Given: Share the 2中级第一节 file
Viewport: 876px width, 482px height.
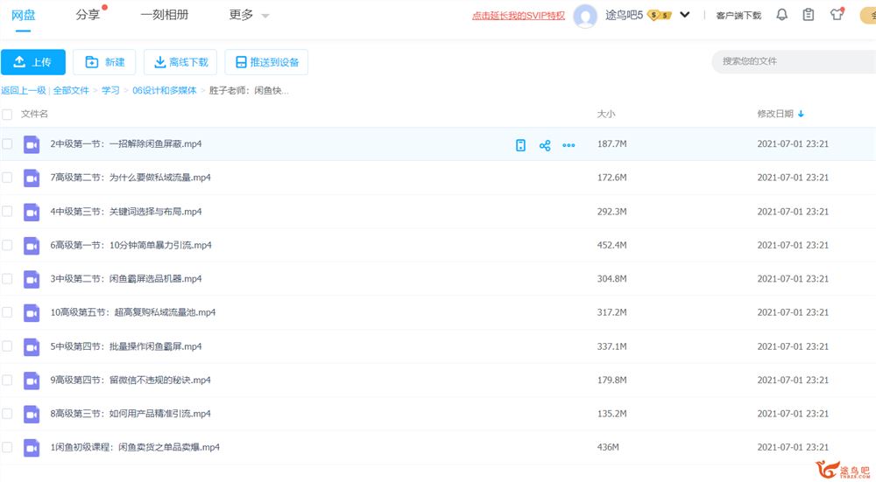Looking at the screenshot, I should tap(545, 145).
